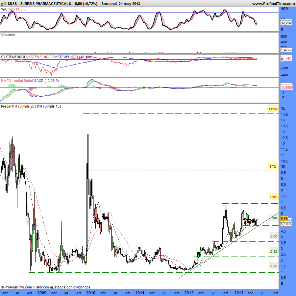Image resolution: width=296 pixels, height=296 pixels.
Task: Select the 0,96 support level tag
Action: 274,266
